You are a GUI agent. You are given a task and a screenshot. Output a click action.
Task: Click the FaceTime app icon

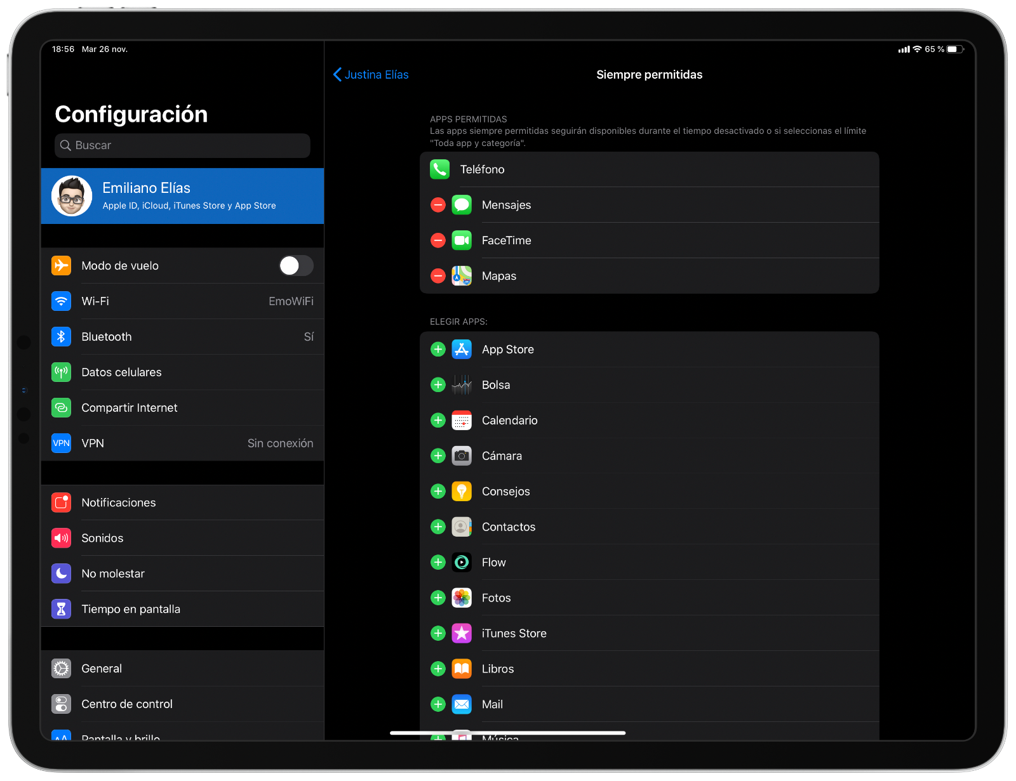[x=462, y=240]
